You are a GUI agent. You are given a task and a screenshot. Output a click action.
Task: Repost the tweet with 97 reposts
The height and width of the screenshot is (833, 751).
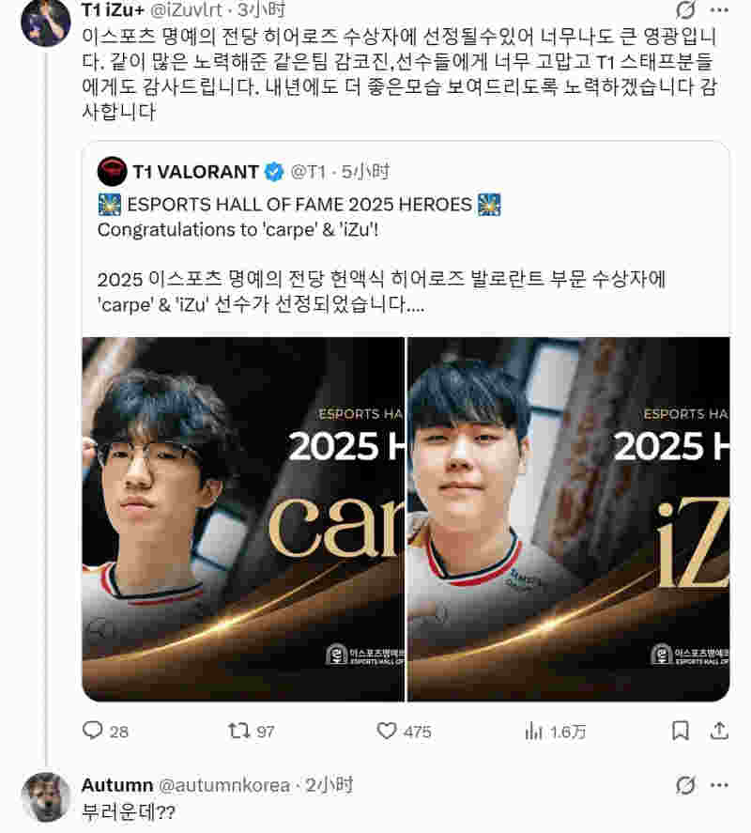(252, 731)
